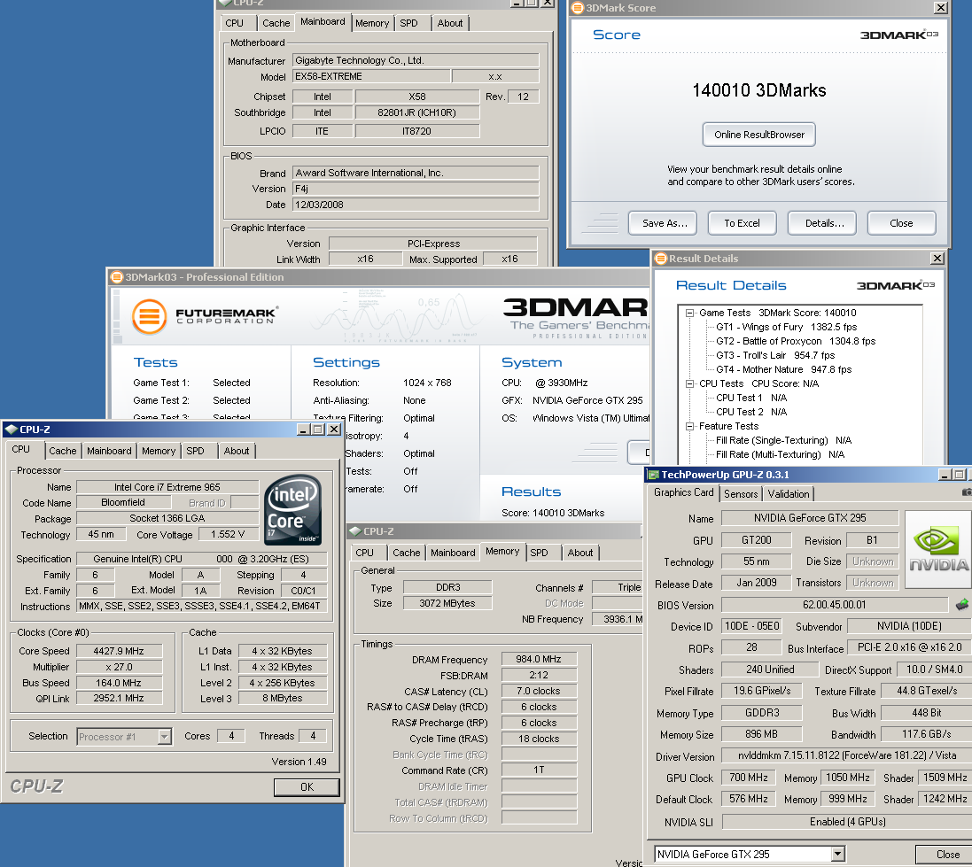Screen dimensions: 972x867
Task: Click the Driver Version nvlddmkm field in GPU-Z
Action: [x=847, y=755]
